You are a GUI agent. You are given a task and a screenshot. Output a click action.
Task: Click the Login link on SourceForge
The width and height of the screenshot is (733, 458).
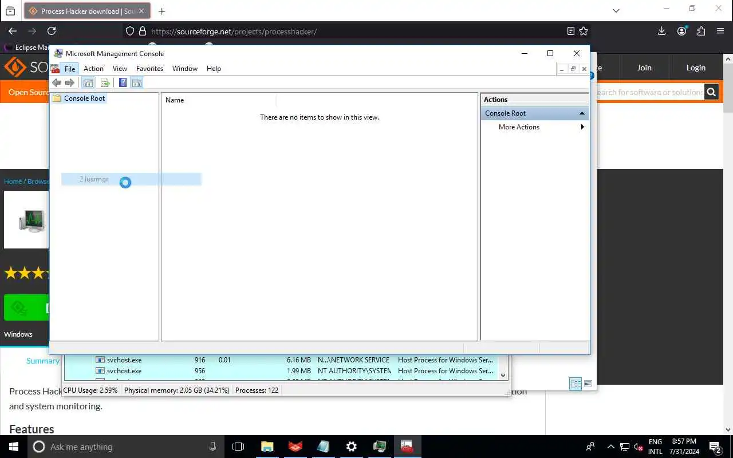point(696,68)
